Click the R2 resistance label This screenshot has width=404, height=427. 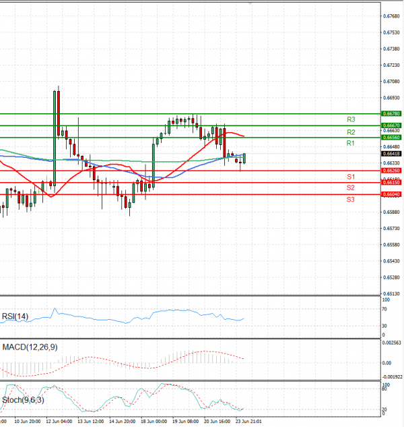click(351, 132)
